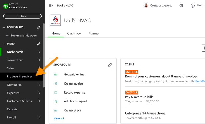
Task: Open Categorize 14 transactions task
Action: (x=145, y=113)
